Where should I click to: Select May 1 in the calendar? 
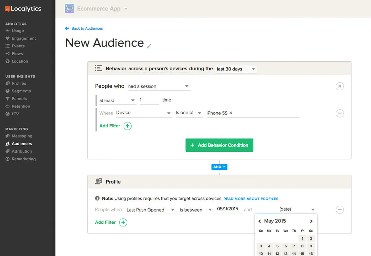302,238
